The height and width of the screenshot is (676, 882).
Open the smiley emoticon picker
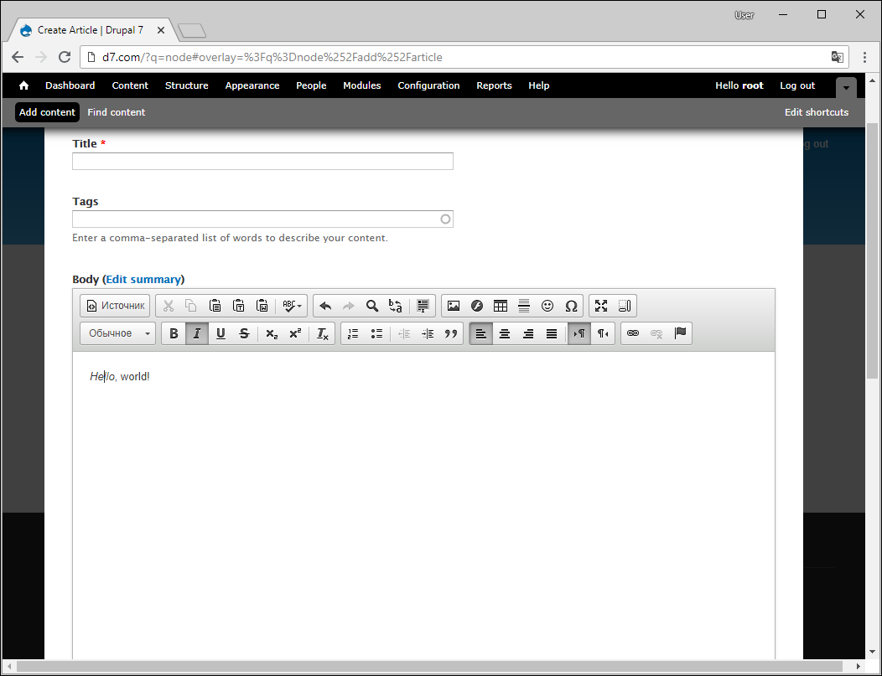tap(547, 306)
